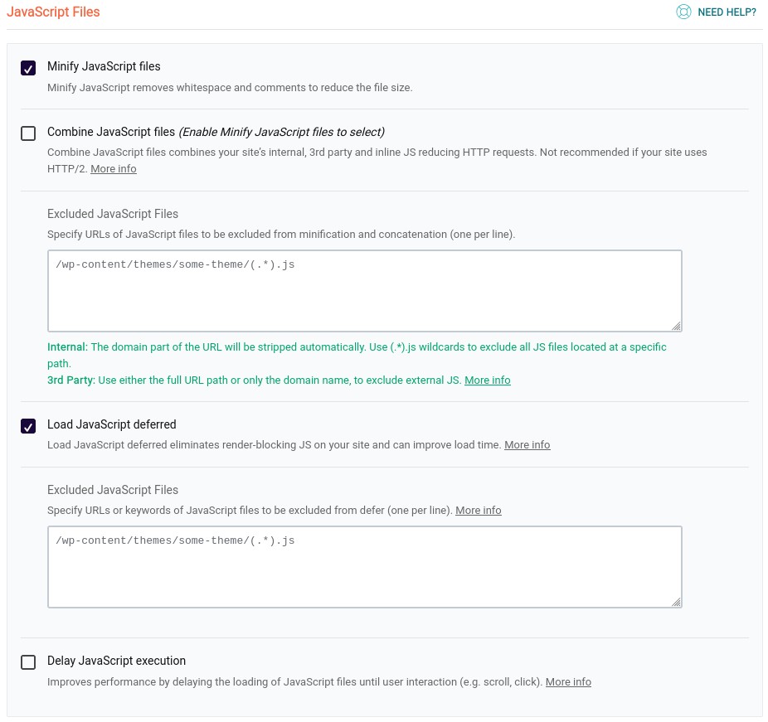Open More info link under Combine JavaScript
768x722 pixels.
click(114, 169)
